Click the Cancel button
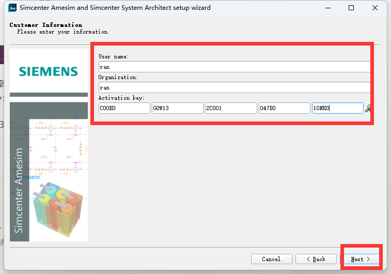Viewport: 391px width, 274px height. point(272,259)
